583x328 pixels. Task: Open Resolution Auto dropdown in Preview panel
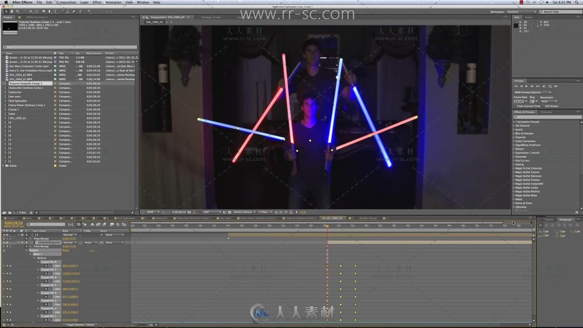[x=549, y=101]
